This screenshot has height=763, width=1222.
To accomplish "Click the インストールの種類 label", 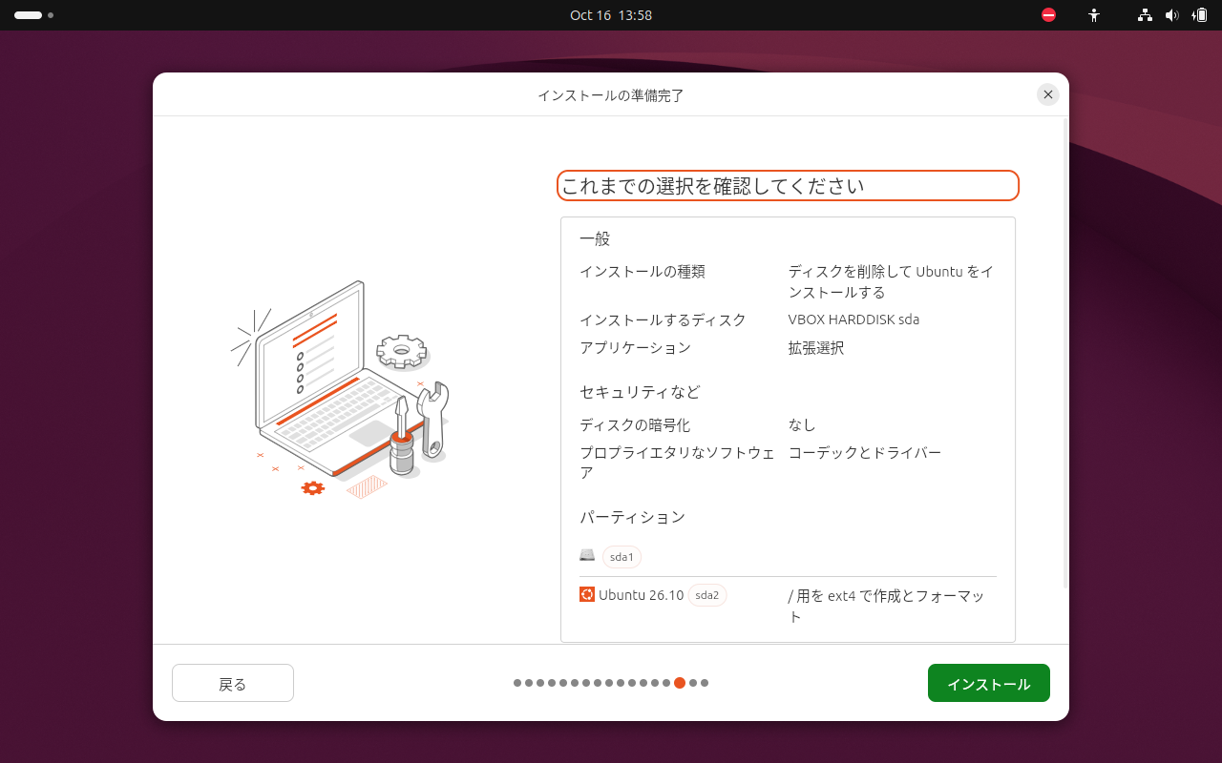I will tap(643, 272).
